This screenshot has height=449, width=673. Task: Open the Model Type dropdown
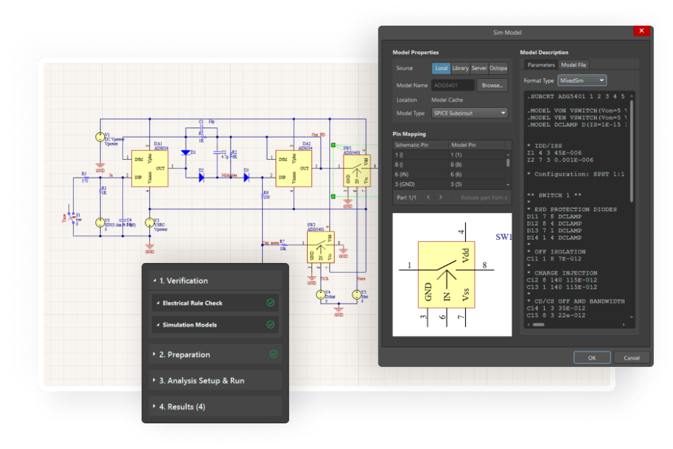(x=469, y=113)
